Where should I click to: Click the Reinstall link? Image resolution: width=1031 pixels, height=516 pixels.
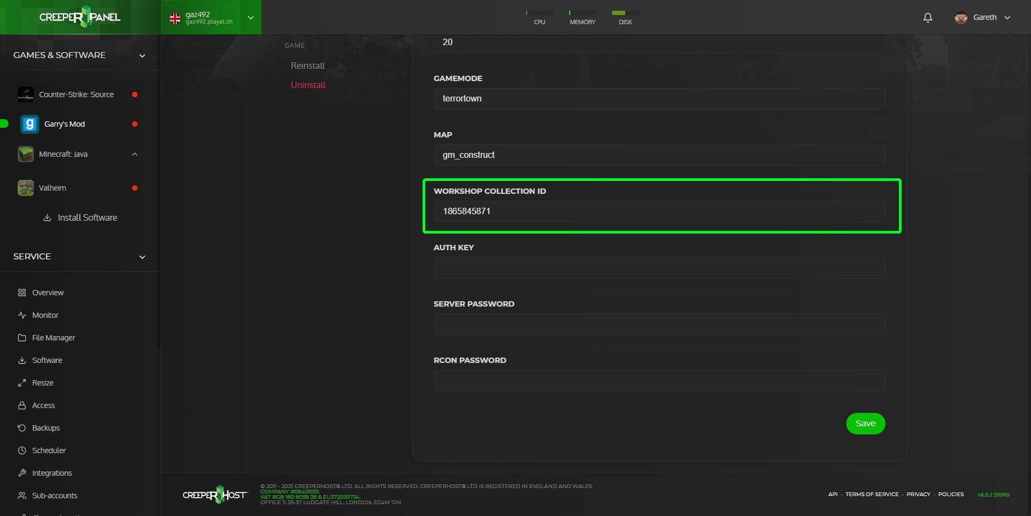click(308, 66)
